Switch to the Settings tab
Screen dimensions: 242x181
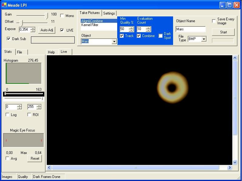109,13
